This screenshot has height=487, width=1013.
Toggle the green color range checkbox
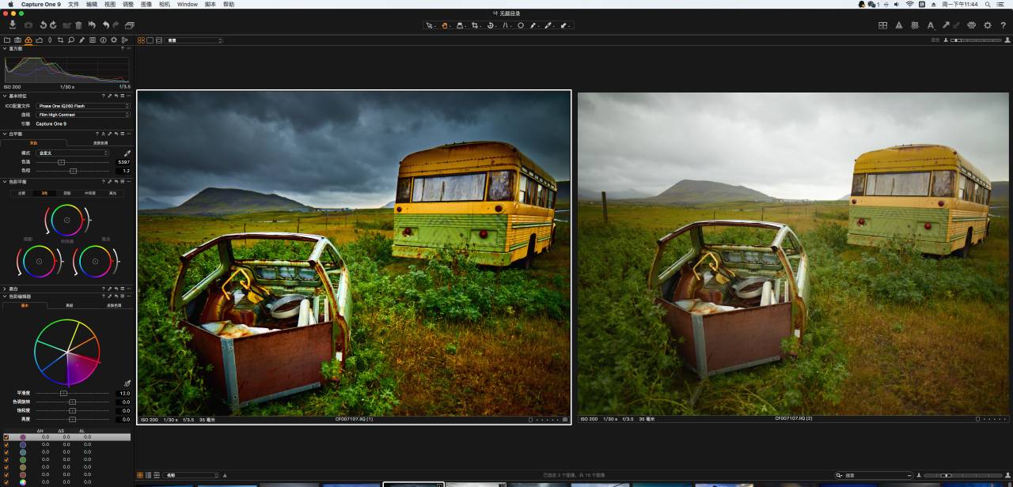click(6, 459)
